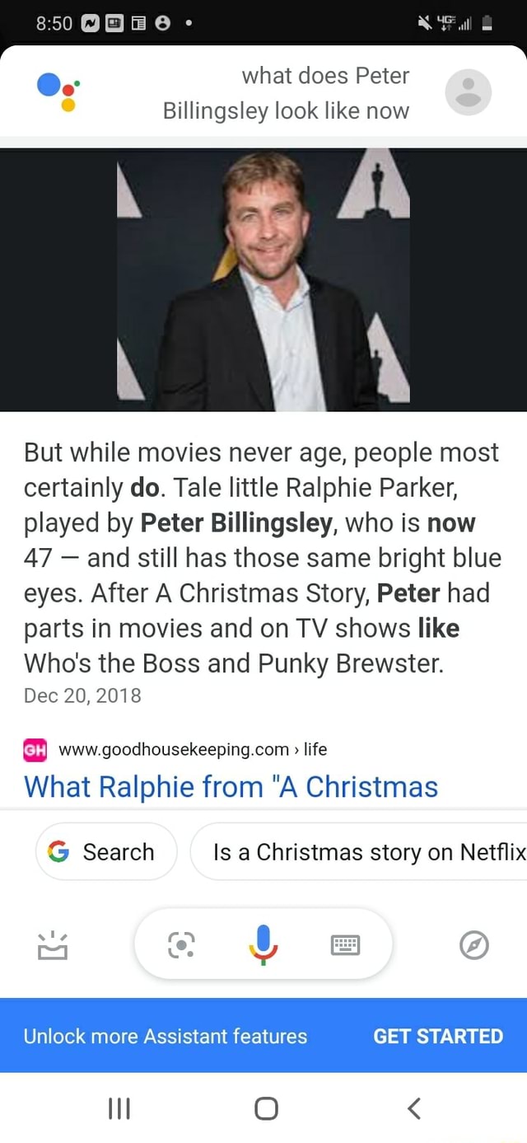Image resolution: width=527 pixels, height=1143 pixels.
Task: Tap the Android home navigation button
Action: pyautogui.click(x=265, y=1108)
